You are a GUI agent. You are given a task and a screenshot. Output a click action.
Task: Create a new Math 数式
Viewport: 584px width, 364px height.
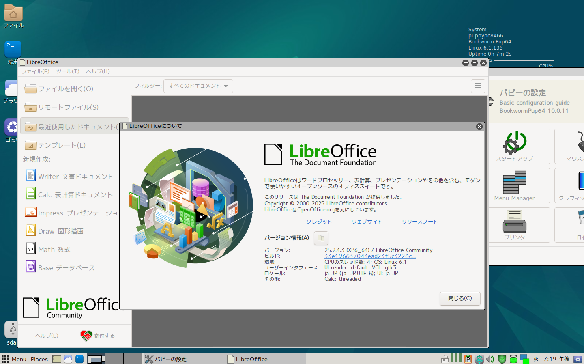pyautogui.click(x=70, y=249)
